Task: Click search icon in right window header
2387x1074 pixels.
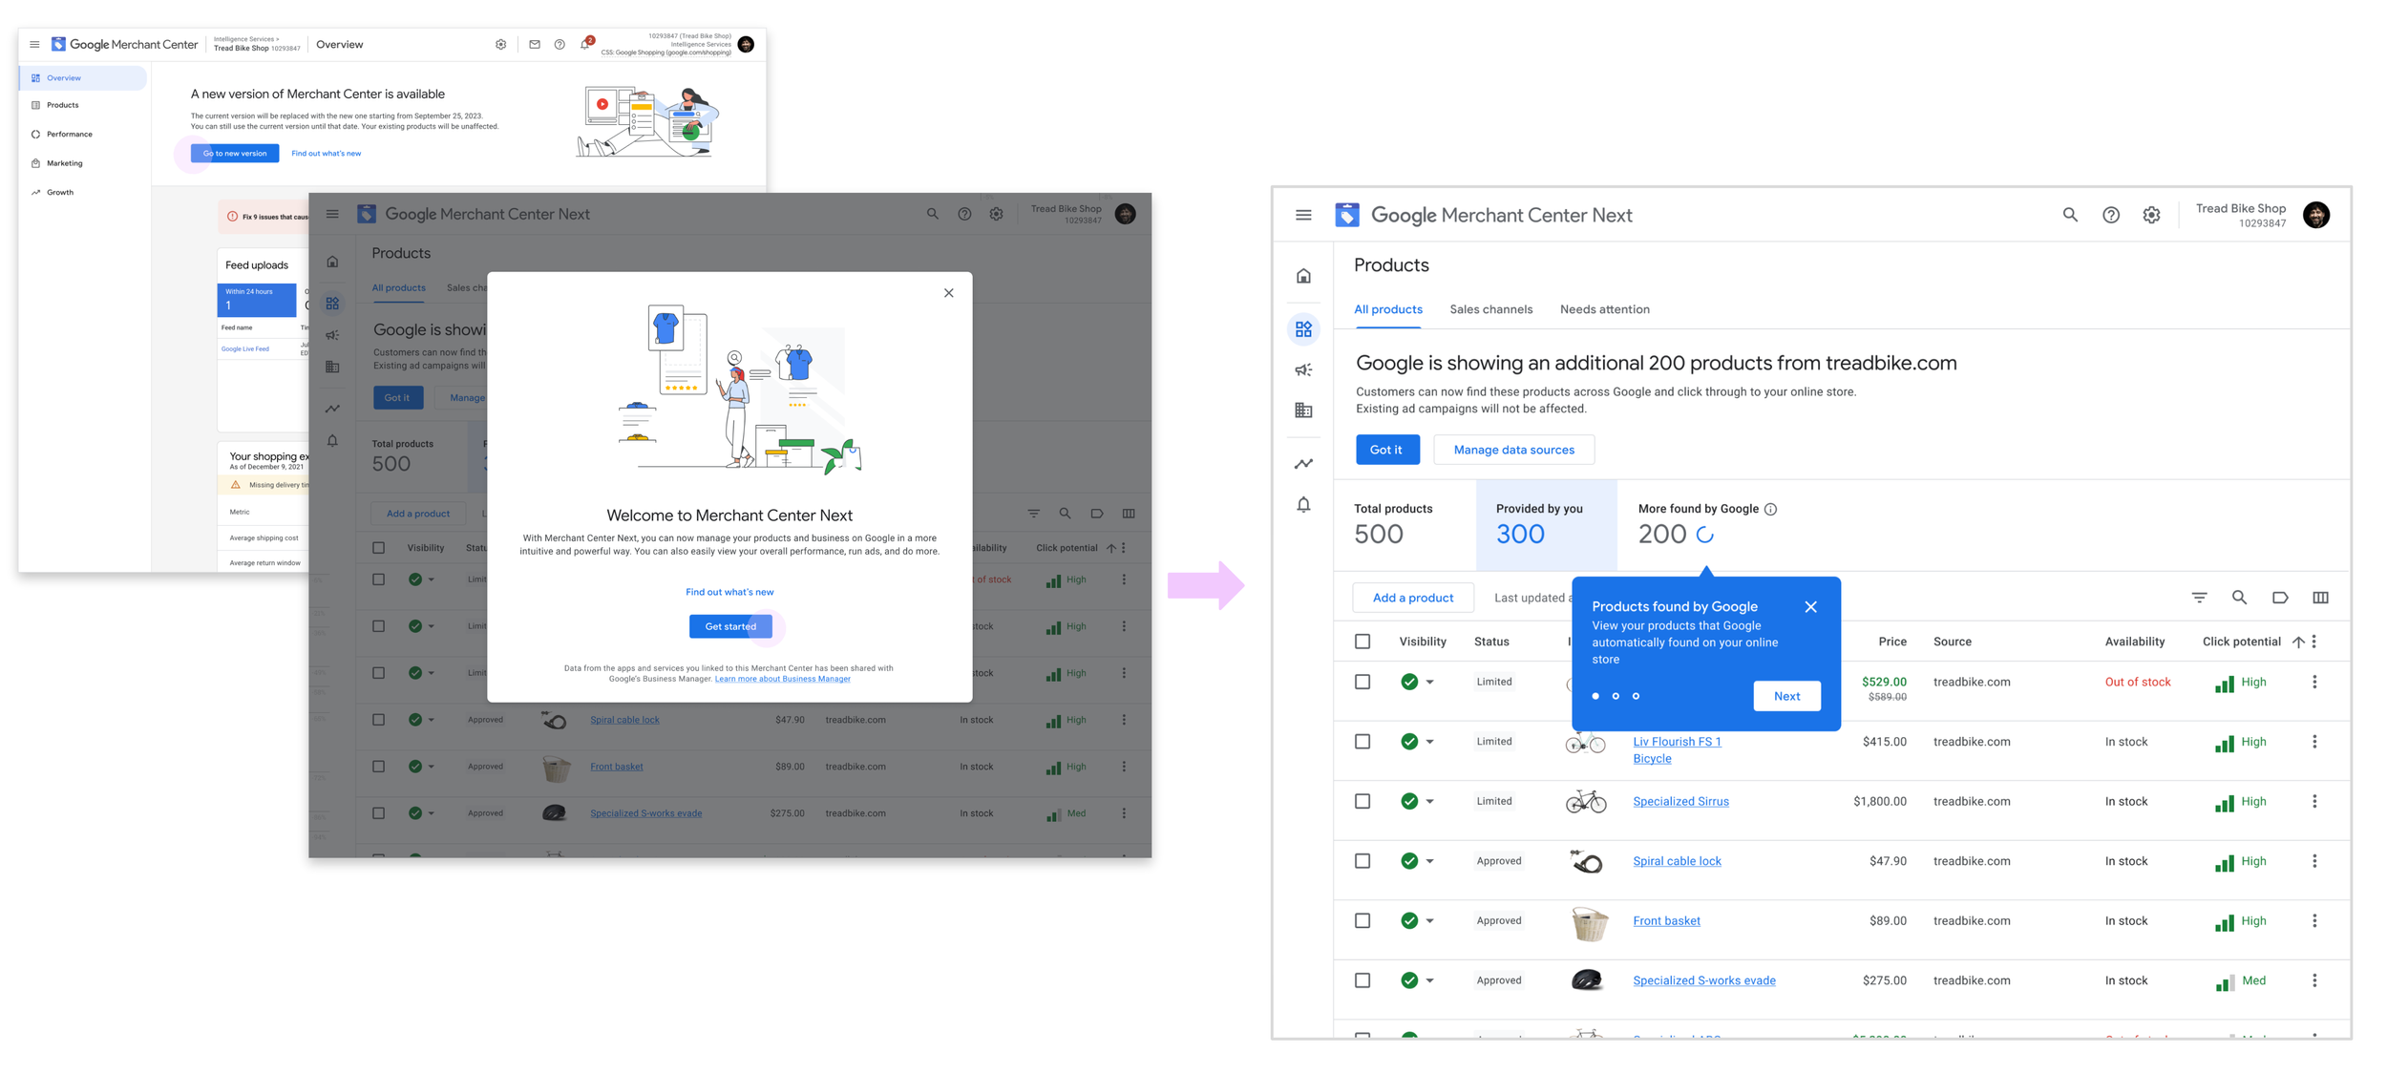Action: (2069, 216)
